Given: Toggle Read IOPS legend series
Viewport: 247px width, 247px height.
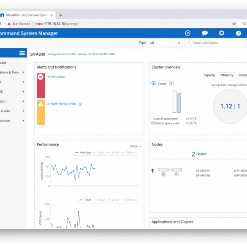Looking at the screenshot, I should pyautogui.click(x=99, y=200).
